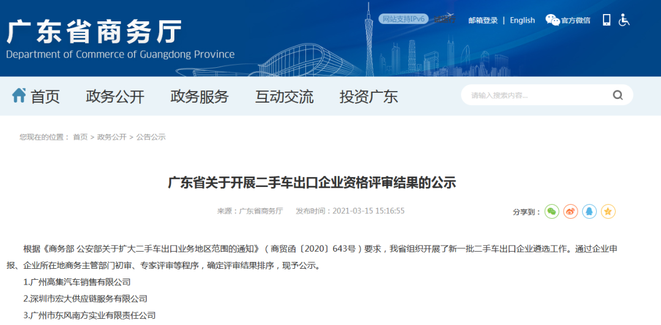Click the 分享到 label

pos(526,212)
